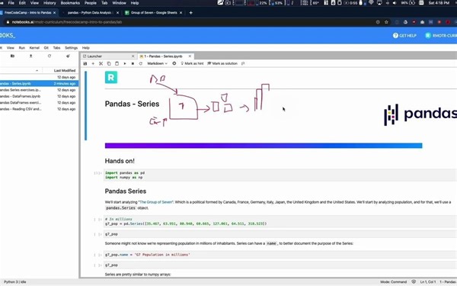Click Ln 1, Col 1 in status bar
The image size is (457, 286).
(428, 282)
